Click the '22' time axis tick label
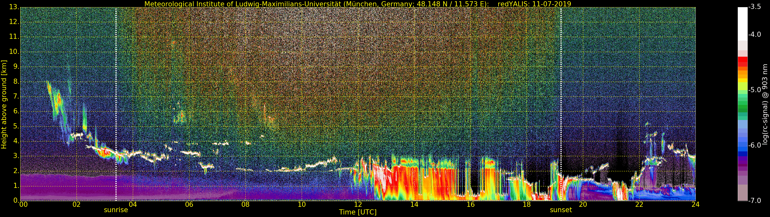Viewport: 770px width, 217px height. click(x=639, y=204)
